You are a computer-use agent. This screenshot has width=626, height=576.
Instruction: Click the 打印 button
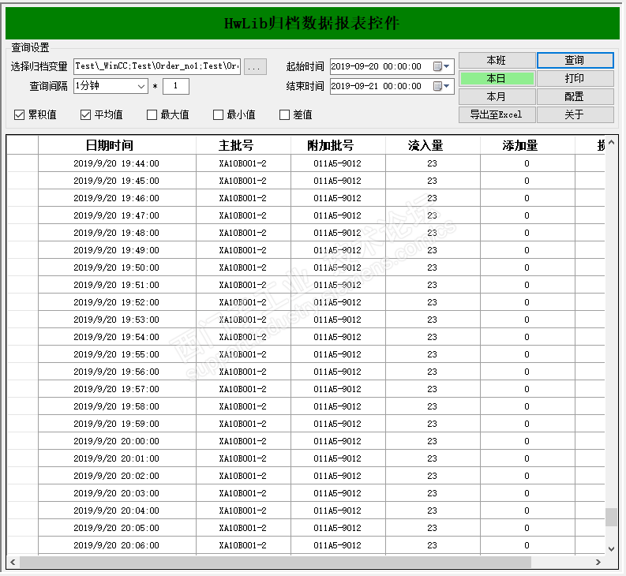tap(575, 79)
